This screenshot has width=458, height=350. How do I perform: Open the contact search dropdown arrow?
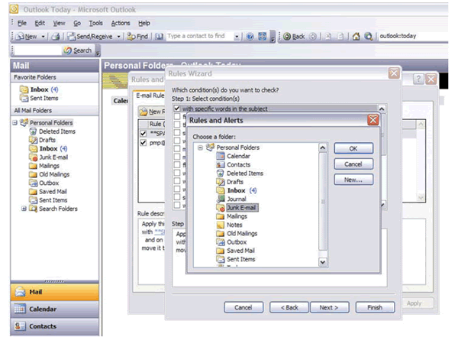[x=237, y=37]
